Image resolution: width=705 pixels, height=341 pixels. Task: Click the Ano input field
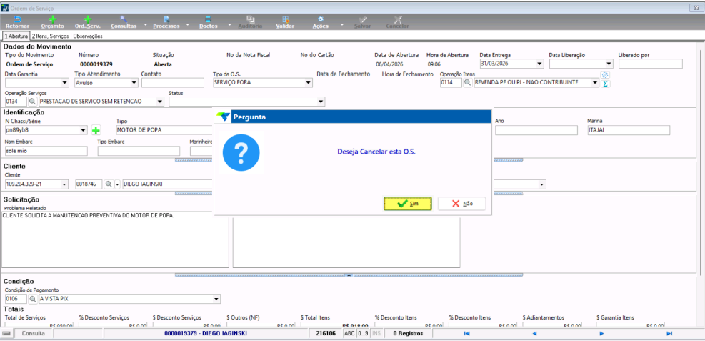point(536,130)
